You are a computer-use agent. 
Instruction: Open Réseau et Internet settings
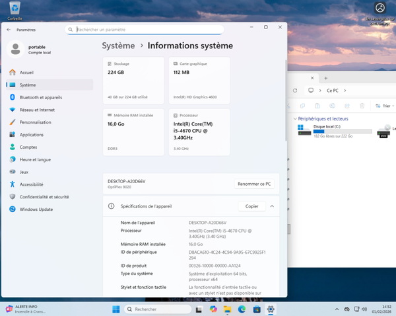click(37, 110)
